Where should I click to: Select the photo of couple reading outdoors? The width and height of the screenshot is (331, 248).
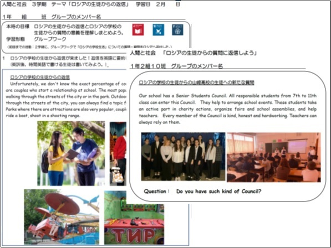pyautogui.click(x=71, y=153)
